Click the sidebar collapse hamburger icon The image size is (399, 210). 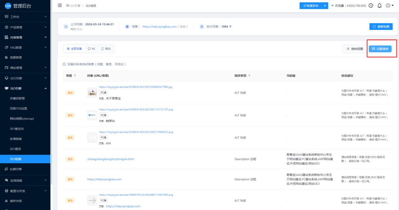tap(60, 6)
